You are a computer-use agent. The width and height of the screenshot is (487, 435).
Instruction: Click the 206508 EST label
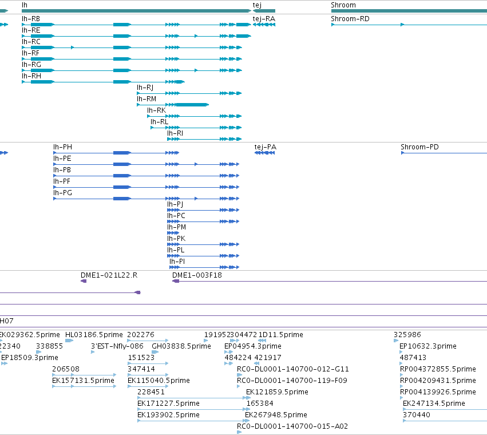click(x=66, y=369)
